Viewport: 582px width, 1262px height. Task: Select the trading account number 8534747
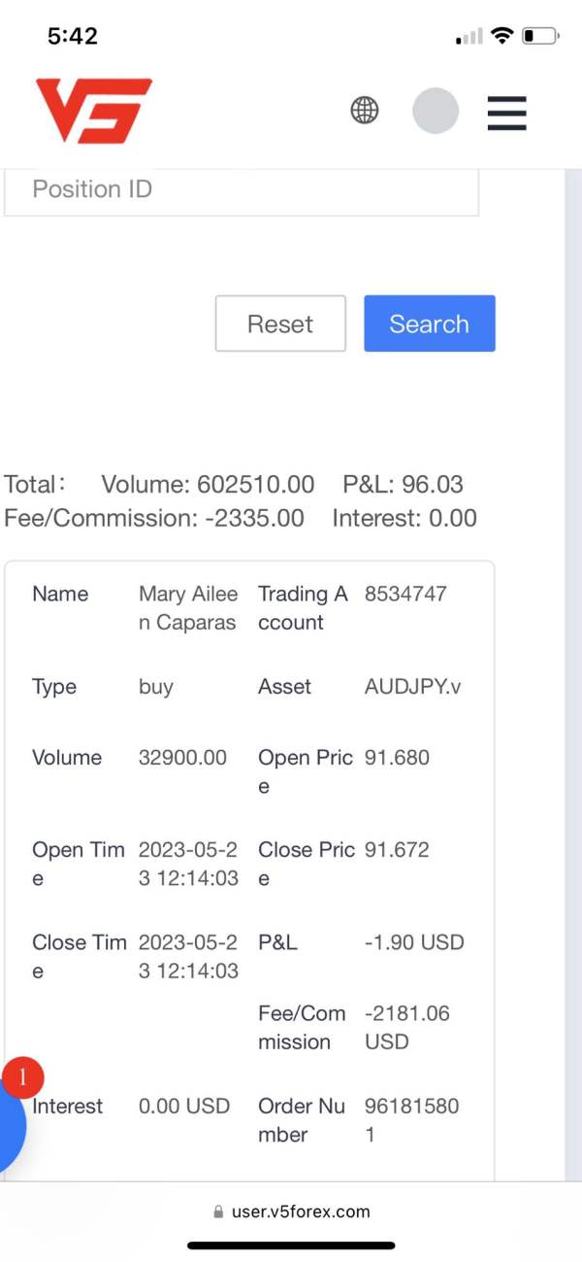tap(405, 595)
